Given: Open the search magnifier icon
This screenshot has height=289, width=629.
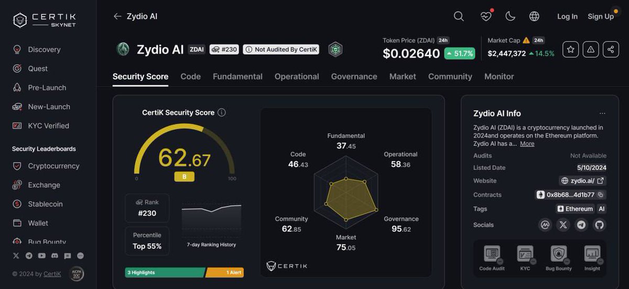Looking at the screenshot, I should tap(459, 16).
